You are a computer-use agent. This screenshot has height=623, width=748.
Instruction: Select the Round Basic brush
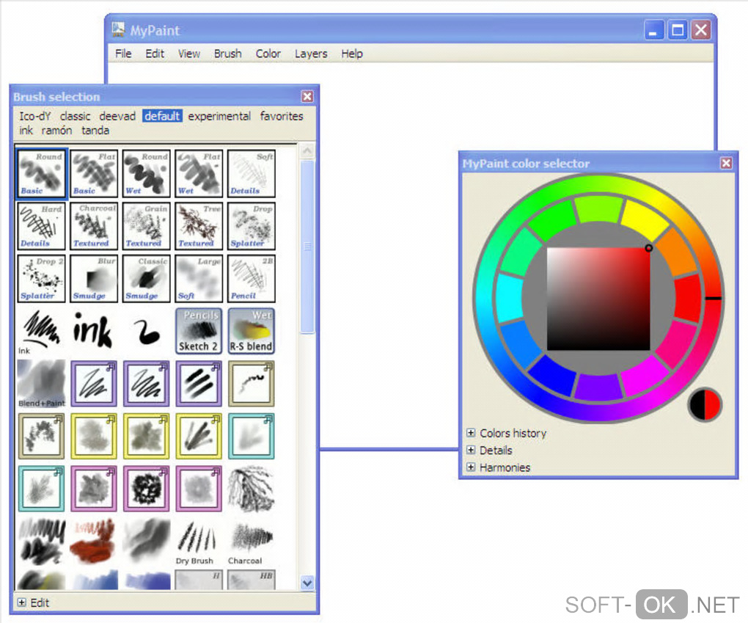[x=42, y=173]
